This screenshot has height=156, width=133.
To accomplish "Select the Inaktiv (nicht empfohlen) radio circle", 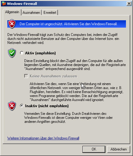I will (22, 106).
